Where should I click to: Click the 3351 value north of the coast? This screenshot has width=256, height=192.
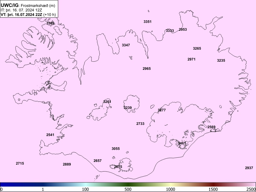tap(148, 22)
